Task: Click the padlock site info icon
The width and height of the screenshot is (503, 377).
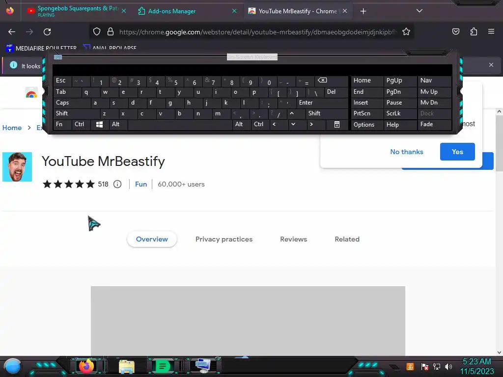Action: pyautogui.click(x=111, y=31)
